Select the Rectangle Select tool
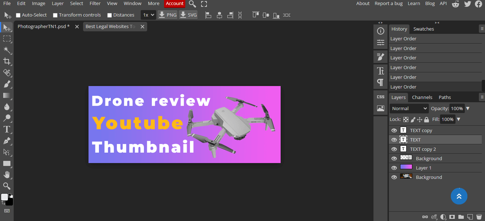 pos(7,39)
